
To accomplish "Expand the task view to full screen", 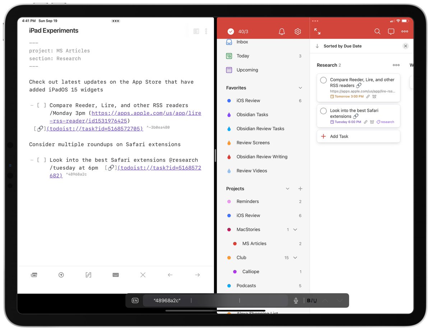I will click(x=318, y=32).
